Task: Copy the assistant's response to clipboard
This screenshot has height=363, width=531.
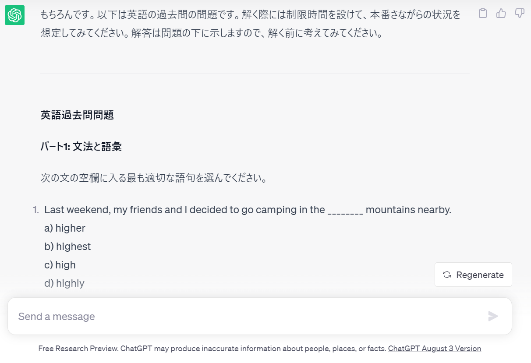Action: (x=483, y=14)
